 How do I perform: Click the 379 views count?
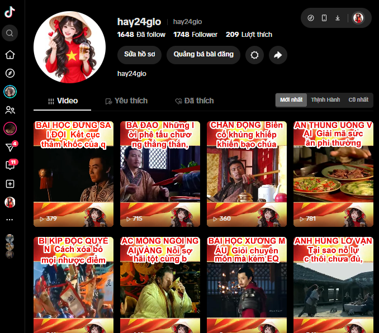point(48,218)
